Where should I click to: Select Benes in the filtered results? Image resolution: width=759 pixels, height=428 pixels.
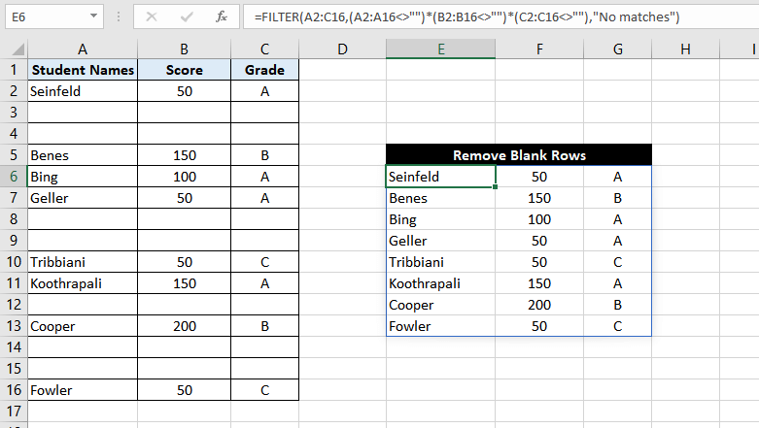tap(440, 198)
